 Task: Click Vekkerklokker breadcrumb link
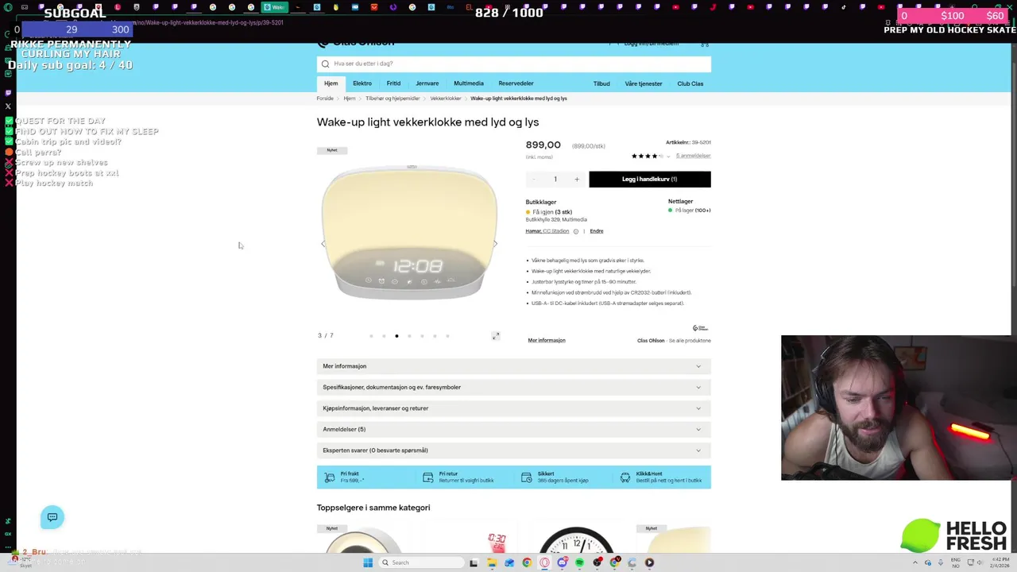(x=446, y=99)
